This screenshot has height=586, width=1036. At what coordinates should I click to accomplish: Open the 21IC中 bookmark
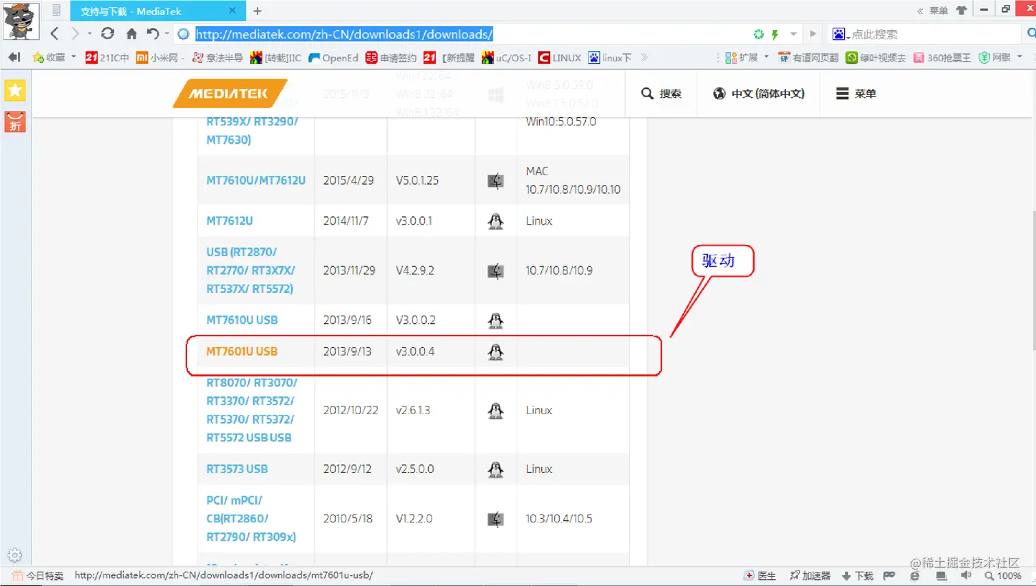(107, 58)
